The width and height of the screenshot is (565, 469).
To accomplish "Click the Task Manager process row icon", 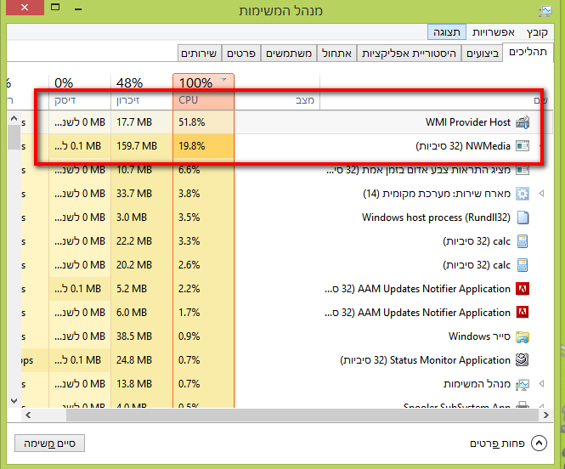I will pyautogui.click(x=523, y=384).
